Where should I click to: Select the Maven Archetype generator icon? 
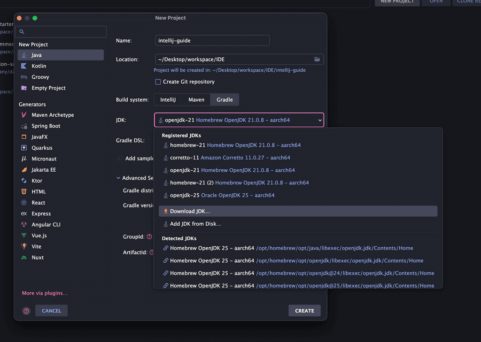click(x=24, y=115)
